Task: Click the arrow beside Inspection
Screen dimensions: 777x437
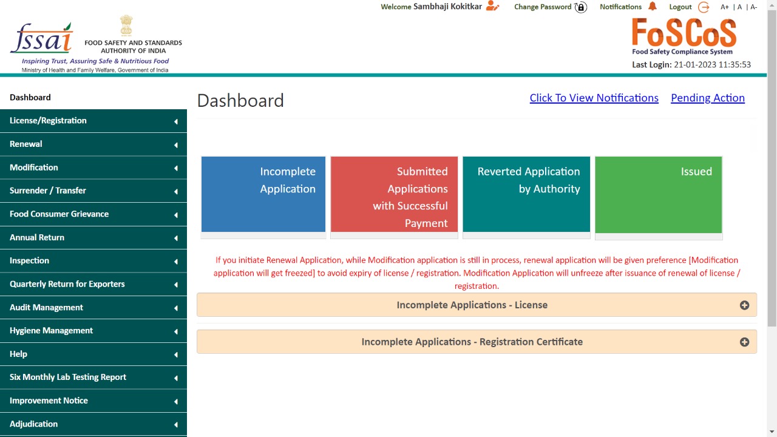Action: [x=175, y=261]
